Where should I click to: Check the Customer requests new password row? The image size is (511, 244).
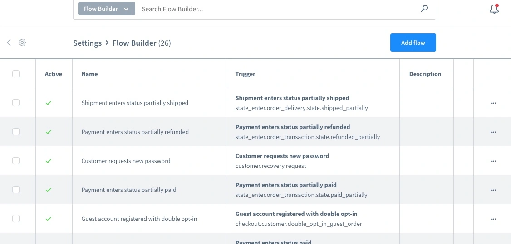[16, 161]
